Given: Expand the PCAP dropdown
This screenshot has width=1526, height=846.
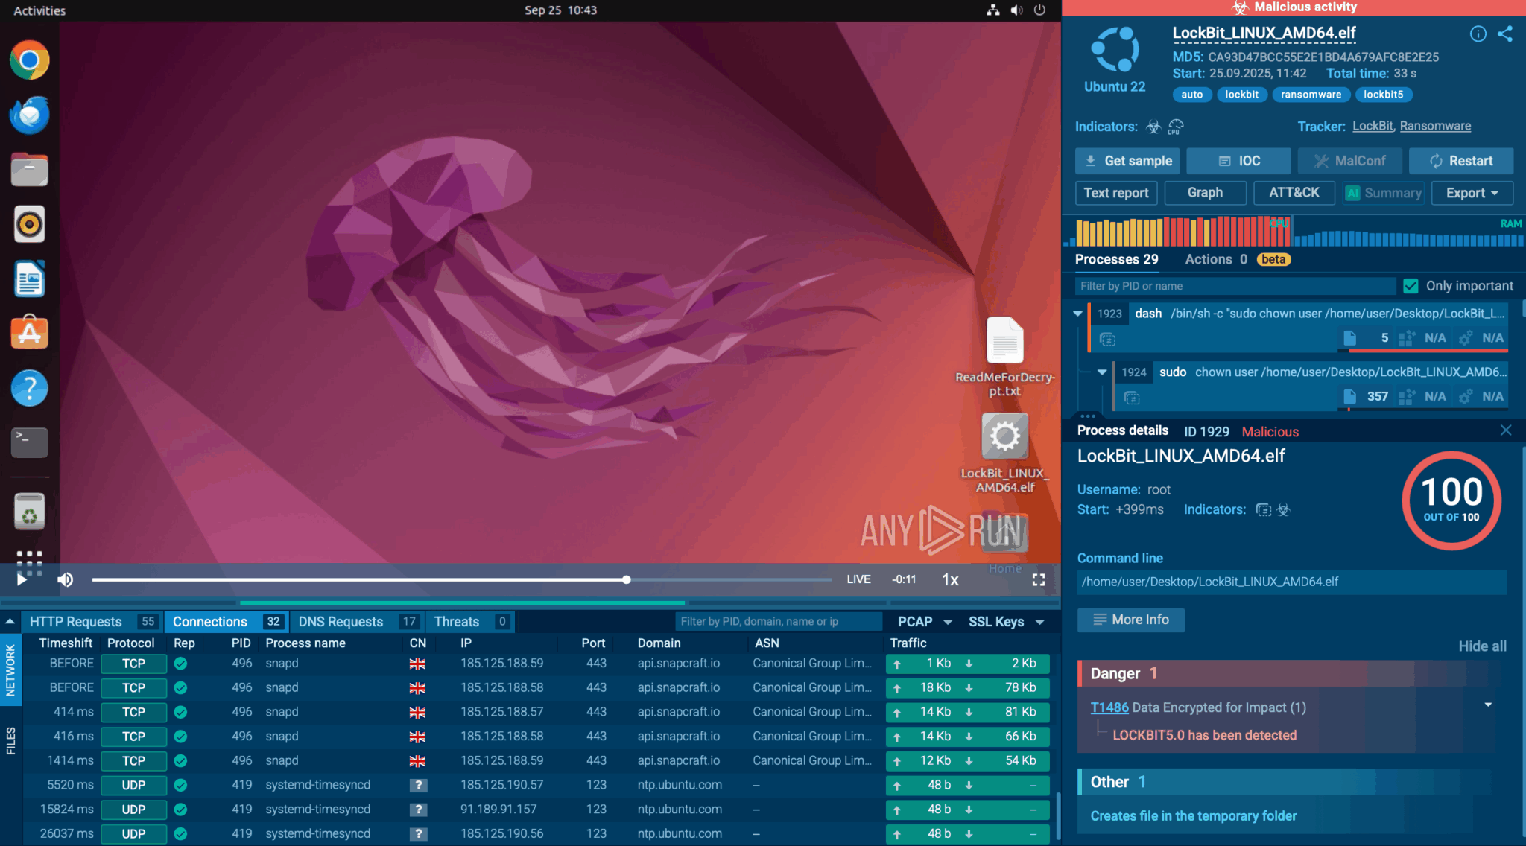Looking at the screenshot, I should click(925, 622).
